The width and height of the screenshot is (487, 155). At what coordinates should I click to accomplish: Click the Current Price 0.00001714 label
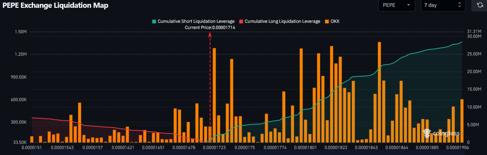pyautogui.click(x=210, y=28)
